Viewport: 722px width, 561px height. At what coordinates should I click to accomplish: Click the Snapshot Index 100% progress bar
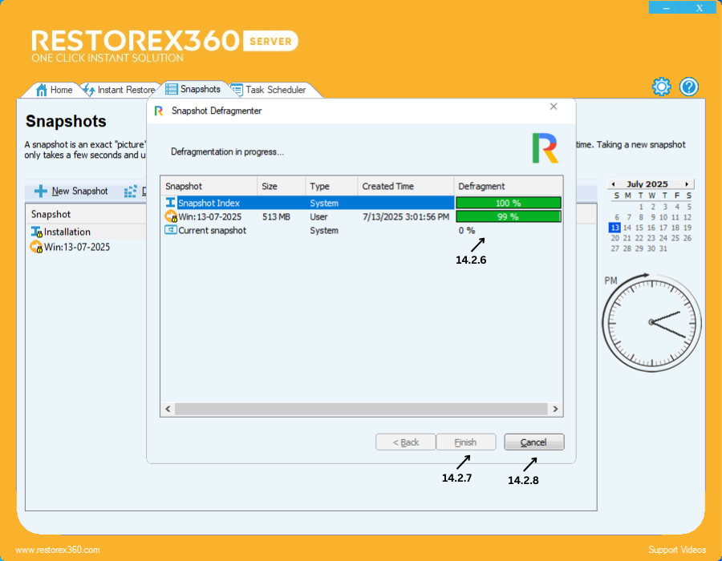coord(509,203)
